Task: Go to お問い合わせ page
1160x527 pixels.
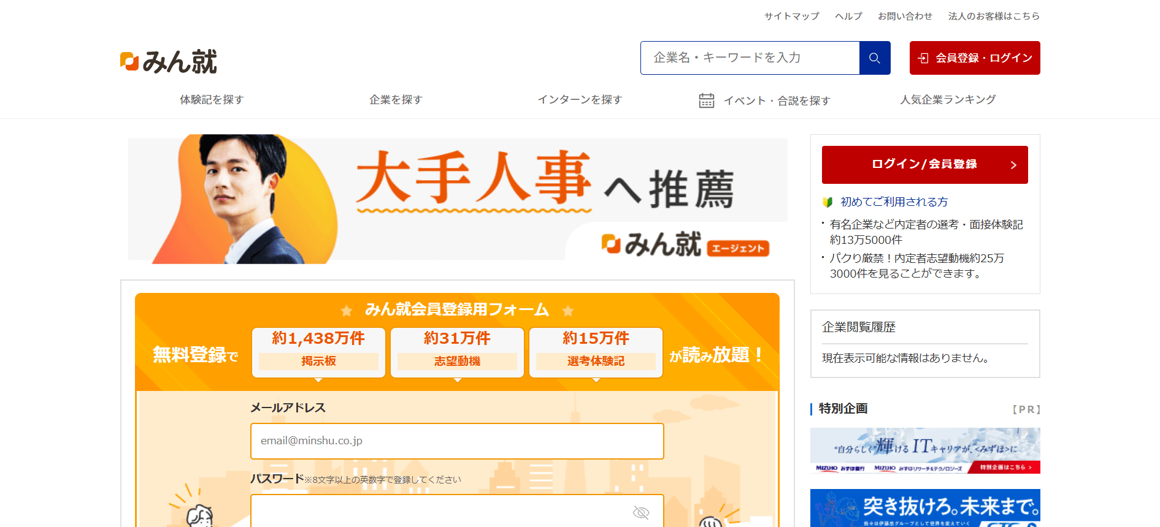Action: [905, 17]
